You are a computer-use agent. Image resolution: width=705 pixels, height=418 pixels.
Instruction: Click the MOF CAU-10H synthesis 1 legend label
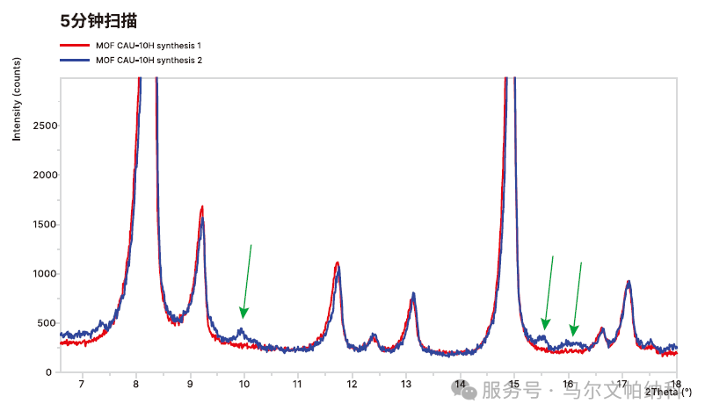point(153,45)
